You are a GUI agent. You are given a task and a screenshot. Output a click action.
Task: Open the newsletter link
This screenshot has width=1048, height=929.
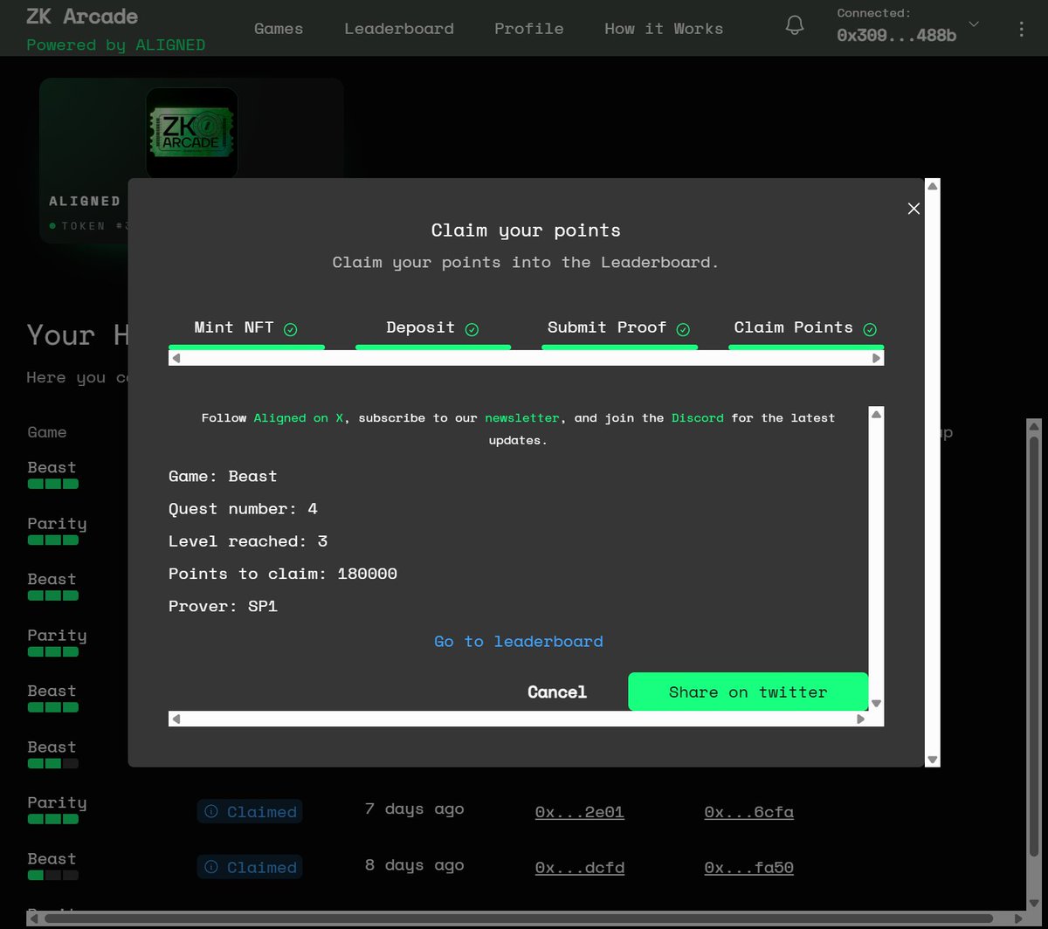click(522, 418)
